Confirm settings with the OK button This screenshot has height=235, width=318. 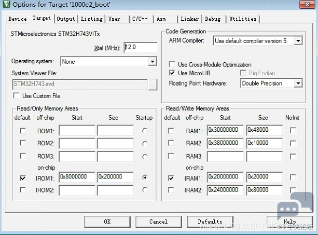pos(107,222)
